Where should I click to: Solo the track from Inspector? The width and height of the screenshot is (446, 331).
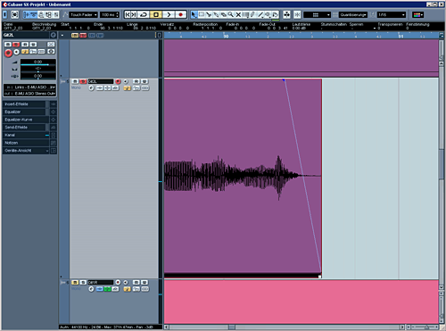click(16, 45)
